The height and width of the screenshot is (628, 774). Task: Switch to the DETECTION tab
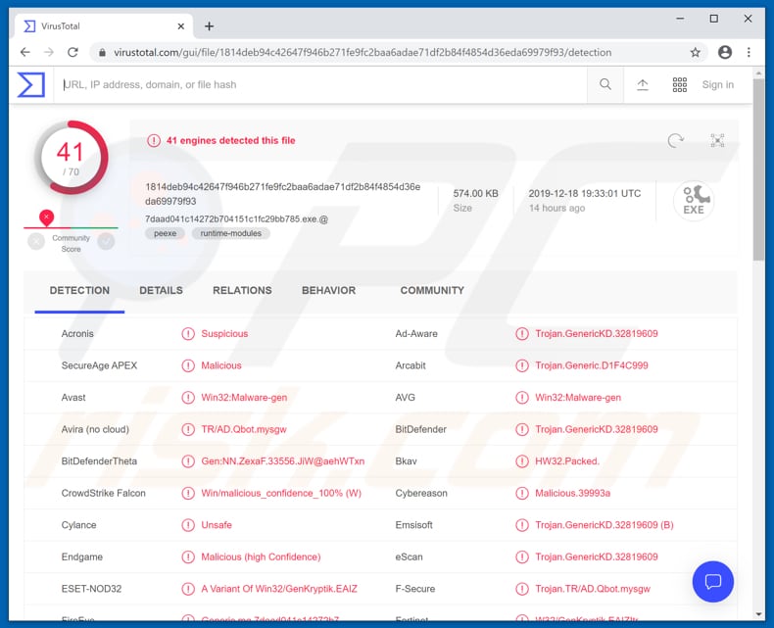[79, 290]
